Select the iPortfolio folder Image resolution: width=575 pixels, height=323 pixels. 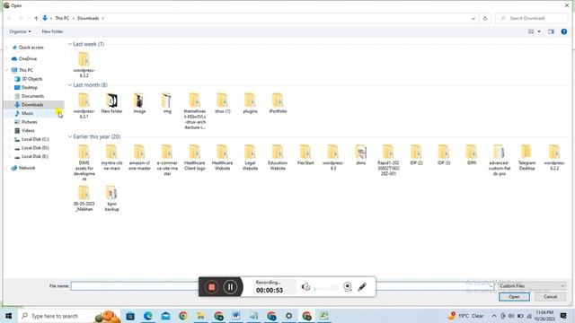(x=278, y=103)
